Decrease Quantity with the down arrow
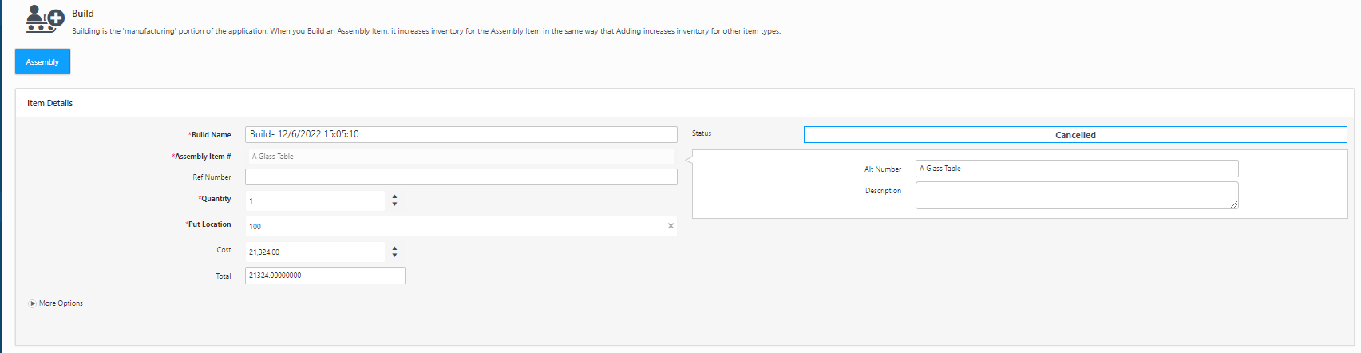Screen dimensions: 1361x353 coord(394,204)
